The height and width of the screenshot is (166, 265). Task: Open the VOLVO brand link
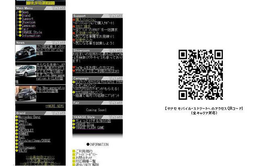coord(22,151)
